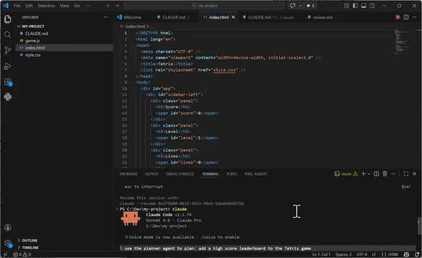Viewport: 422px width, 258px height.
Task: Click the my-project command center search box
Action: (204, 6)
